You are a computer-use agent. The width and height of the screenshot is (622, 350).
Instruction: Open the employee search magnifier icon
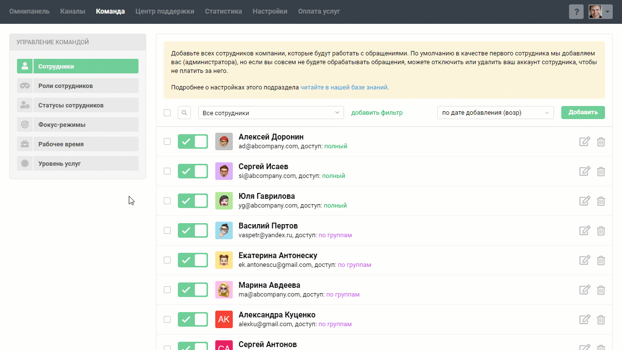pos(185,113)
